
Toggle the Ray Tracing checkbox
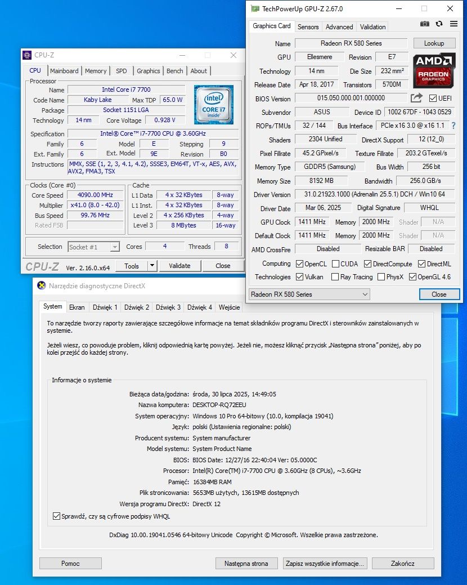click(x=335, y=277)
